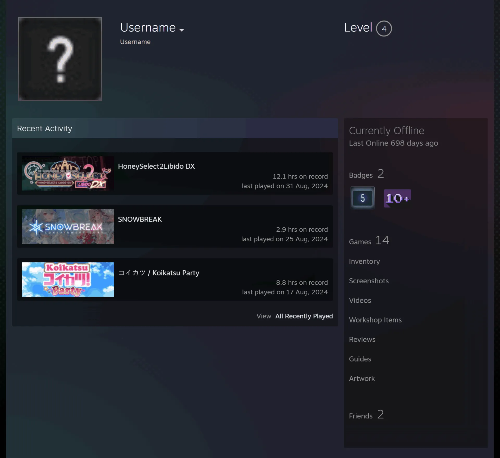Click the SNOWBREAK game title link
The width and height of the screenshot is (500, 458).
pyautogui.click(x=140, y=219)
